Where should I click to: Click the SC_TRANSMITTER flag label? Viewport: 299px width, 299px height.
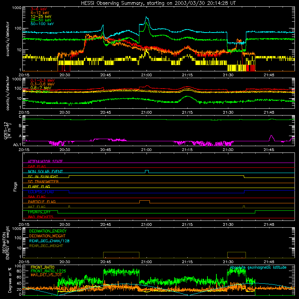click(x=43, y=182)
